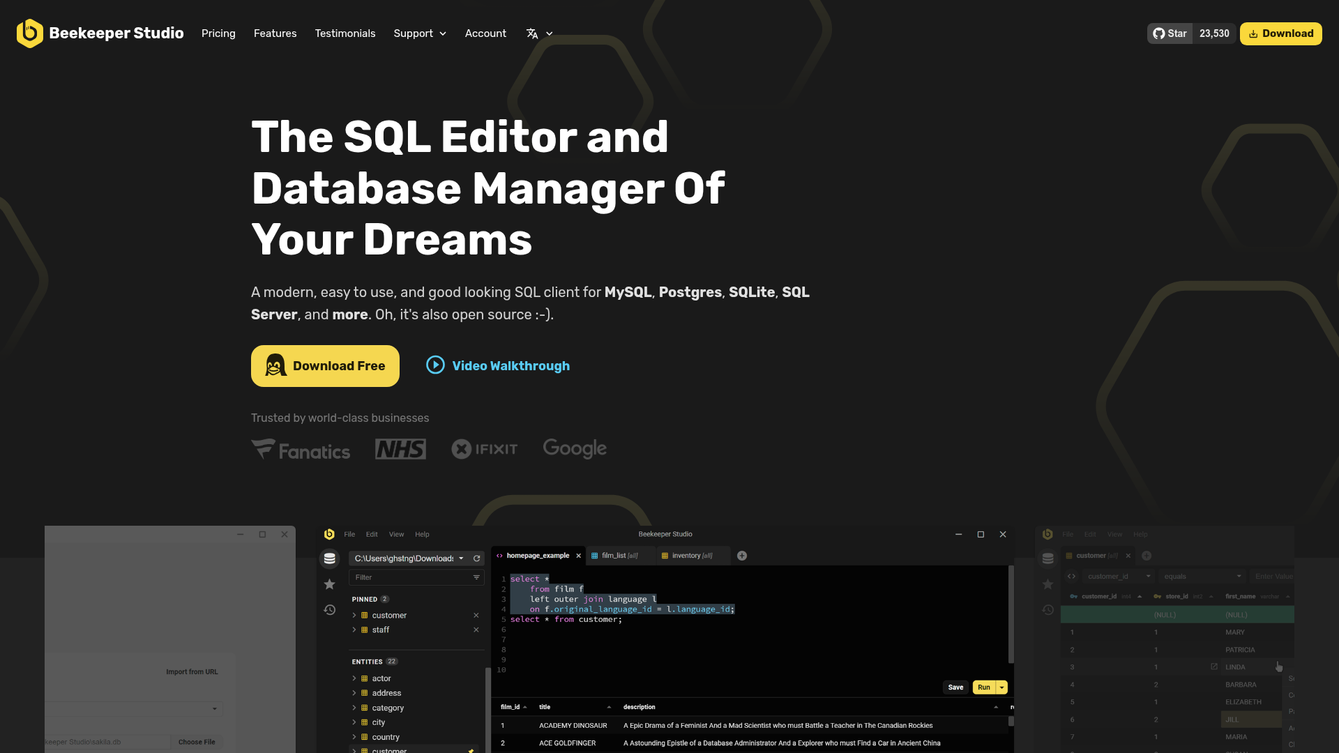Expand the Support dropdown menu

[x=420, y=33]
